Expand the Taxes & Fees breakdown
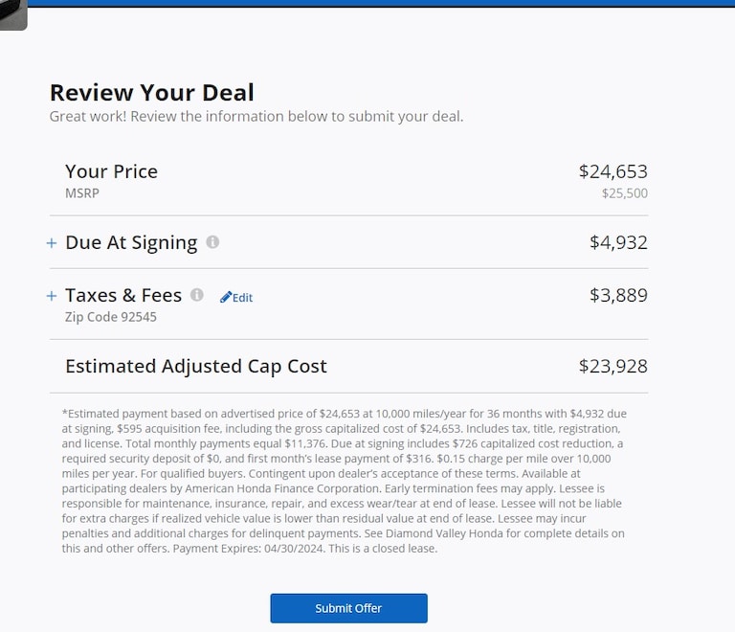The height and width of the screenshot is (632, 735). coord(52,296)
